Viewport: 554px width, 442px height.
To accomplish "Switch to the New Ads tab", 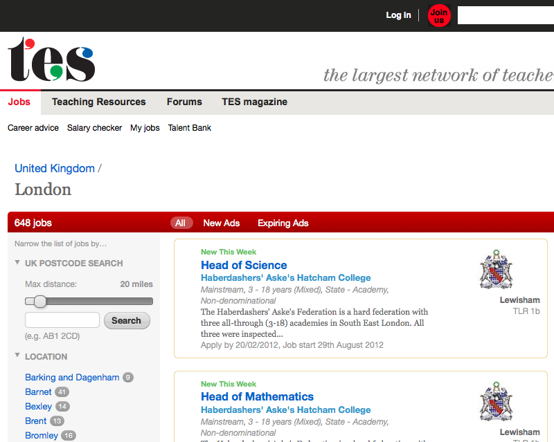I will point(221,223).
